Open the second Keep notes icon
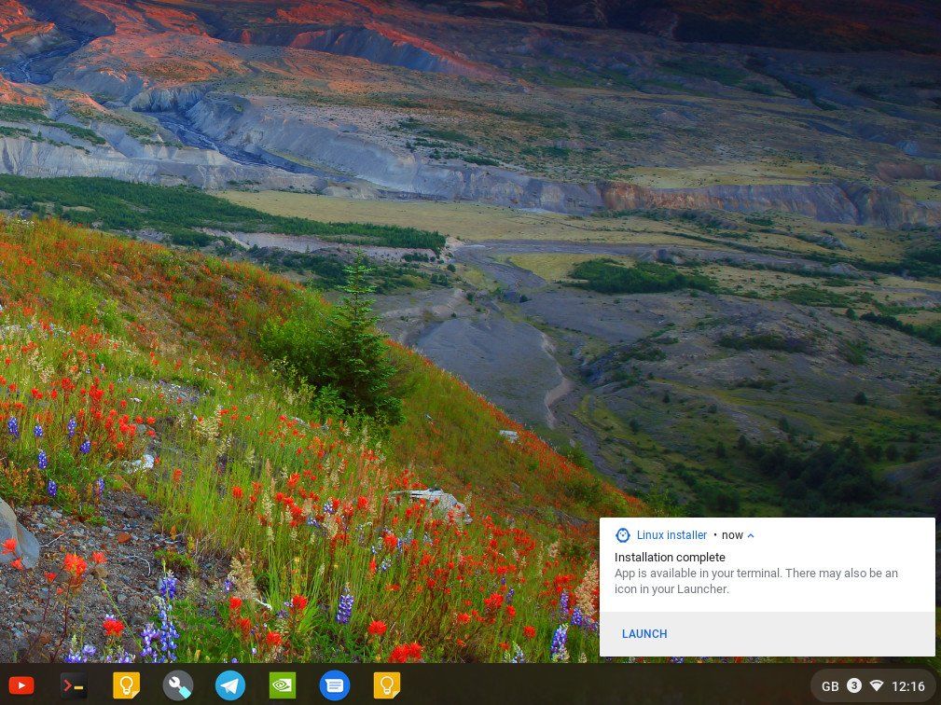Screen dimensions: 941x705 click(386, 684)
